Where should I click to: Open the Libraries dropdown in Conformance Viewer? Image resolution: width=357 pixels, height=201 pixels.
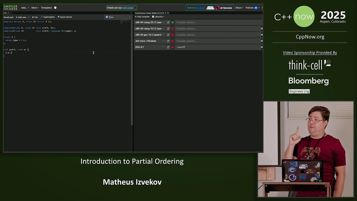pos(158,17)
